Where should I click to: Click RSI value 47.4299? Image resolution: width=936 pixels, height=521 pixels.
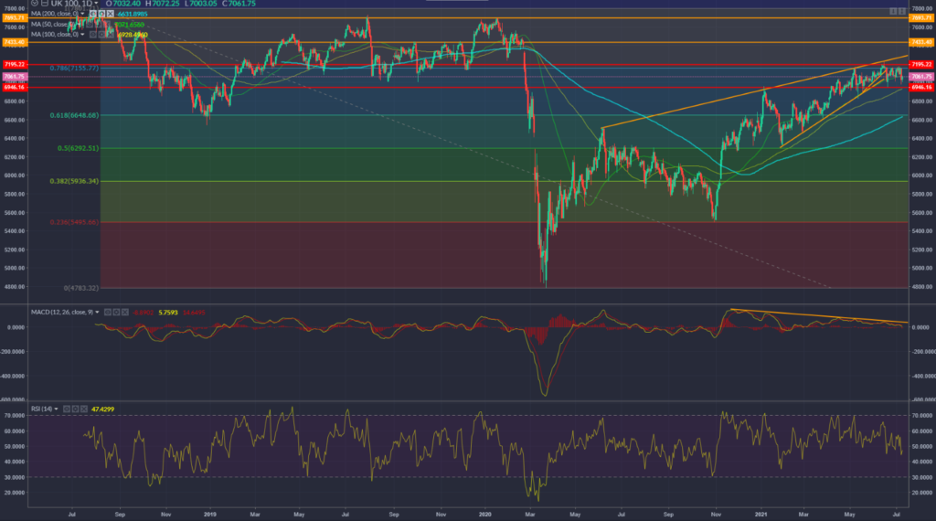pyautogui.click(x=102, y=409)
